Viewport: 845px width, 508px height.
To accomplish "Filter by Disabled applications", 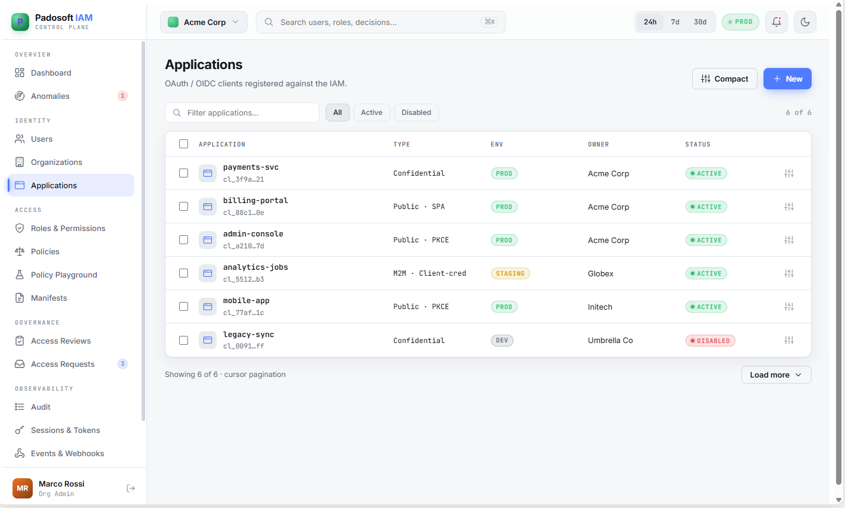I will pyautogui.click(x=417, y=113).
